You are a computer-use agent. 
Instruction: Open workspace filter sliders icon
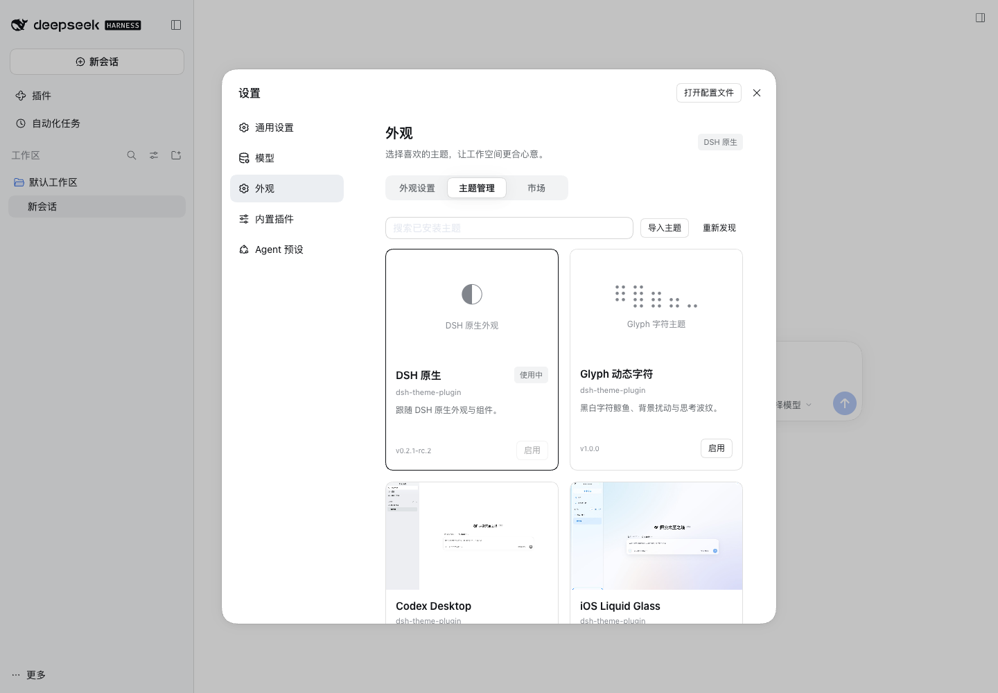point(154,155)
